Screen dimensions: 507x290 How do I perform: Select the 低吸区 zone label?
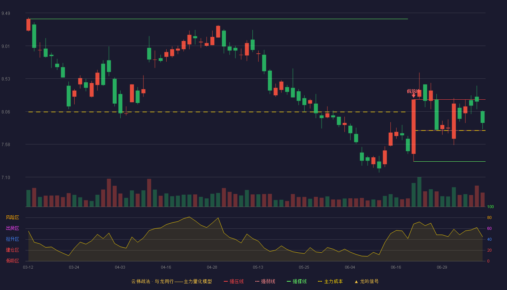point(12,261)
